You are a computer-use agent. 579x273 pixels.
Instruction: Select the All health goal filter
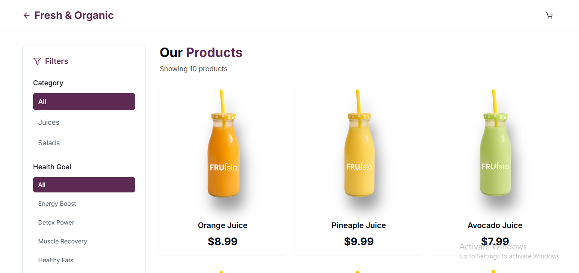[84, 184]
